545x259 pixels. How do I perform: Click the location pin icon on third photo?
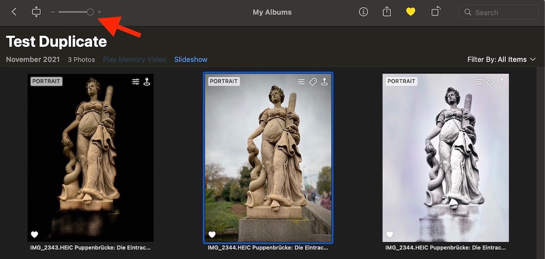502,81
